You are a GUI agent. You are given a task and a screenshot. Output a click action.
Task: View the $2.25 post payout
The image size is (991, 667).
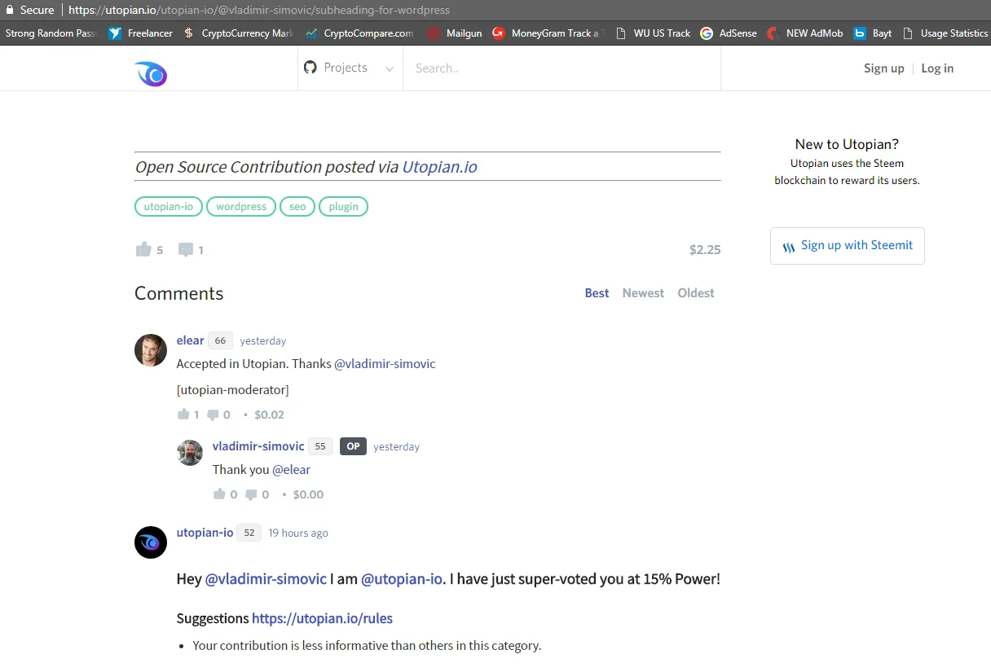pos(705,250)
